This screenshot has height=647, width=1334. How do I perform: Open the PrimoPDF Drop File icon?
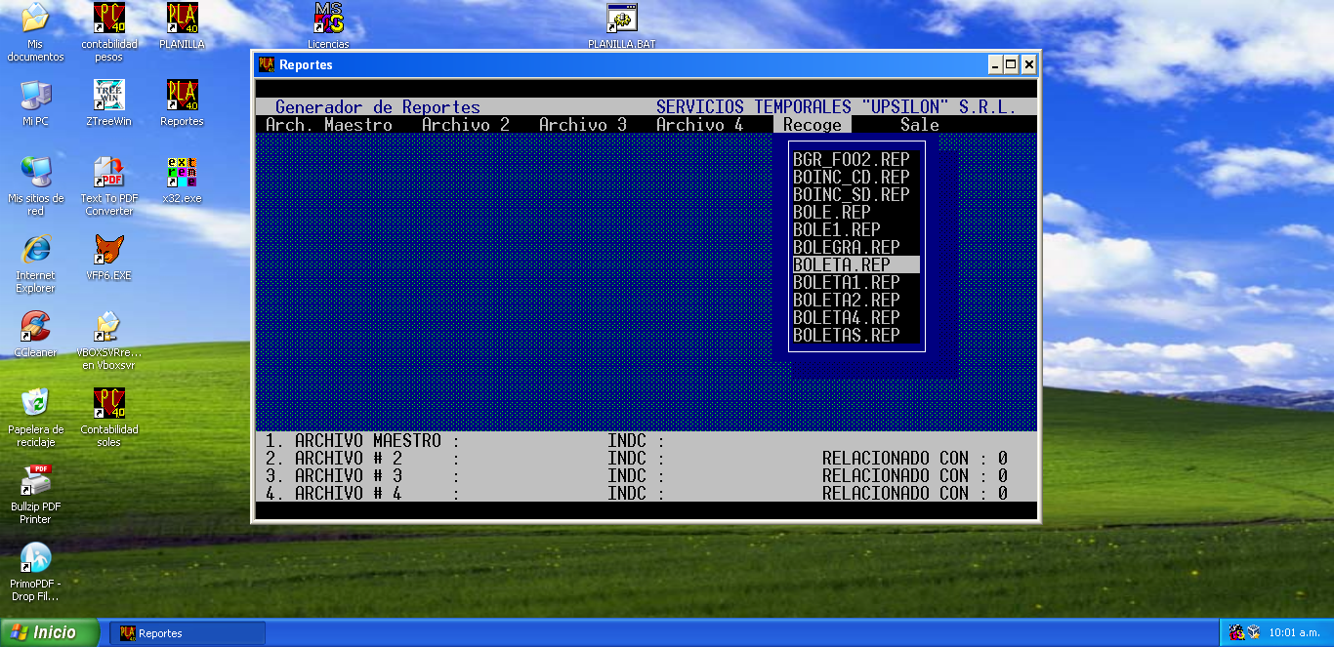[x=35, y=572]
